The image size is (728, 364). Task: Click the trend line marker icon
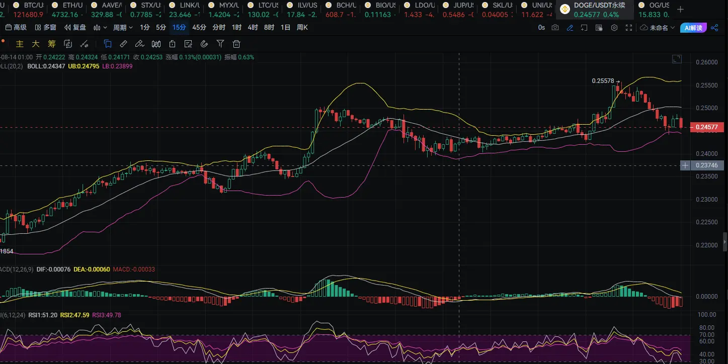pos(84,44)
